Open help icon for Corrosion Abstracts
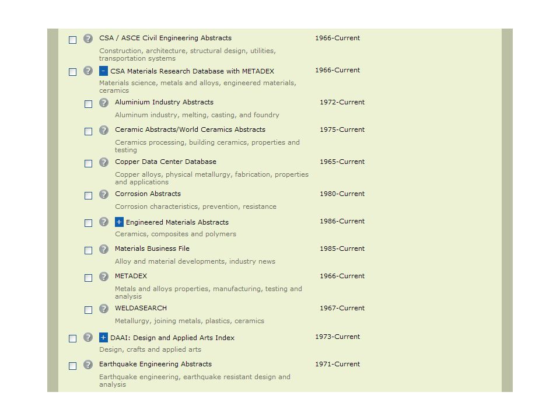 [x=104, y=195]
